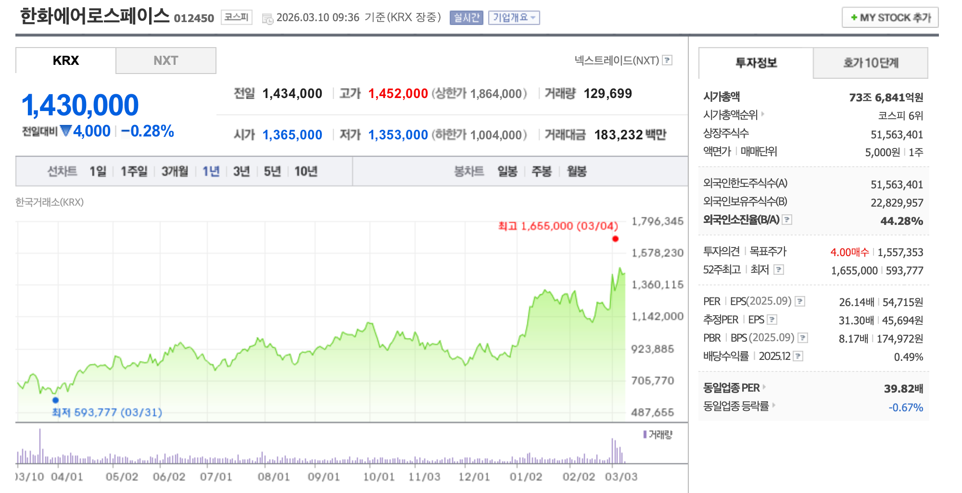Click the 고가 value 1,452,000
The width and height of the screenshot is (962, 493).
[x=398, y=93]
